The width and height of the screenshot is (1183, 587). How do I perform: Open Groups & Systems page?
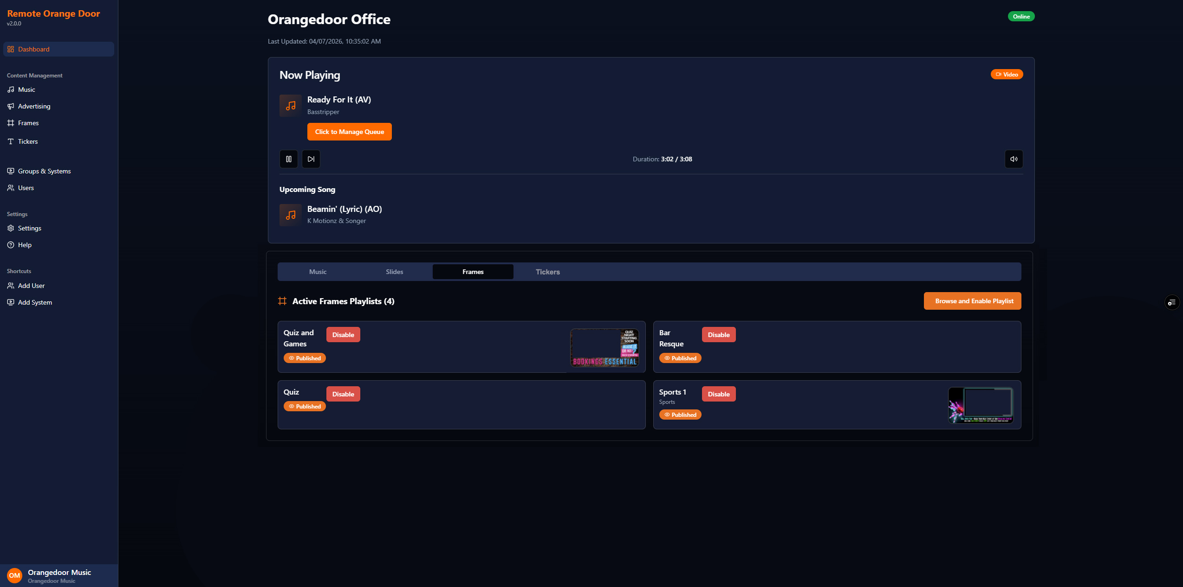(x=44, y=171)
